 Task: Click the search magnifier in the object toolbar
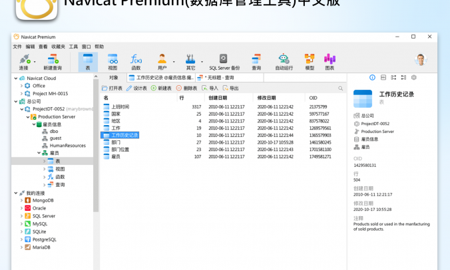pyautogui.click(x=340, y=88)
